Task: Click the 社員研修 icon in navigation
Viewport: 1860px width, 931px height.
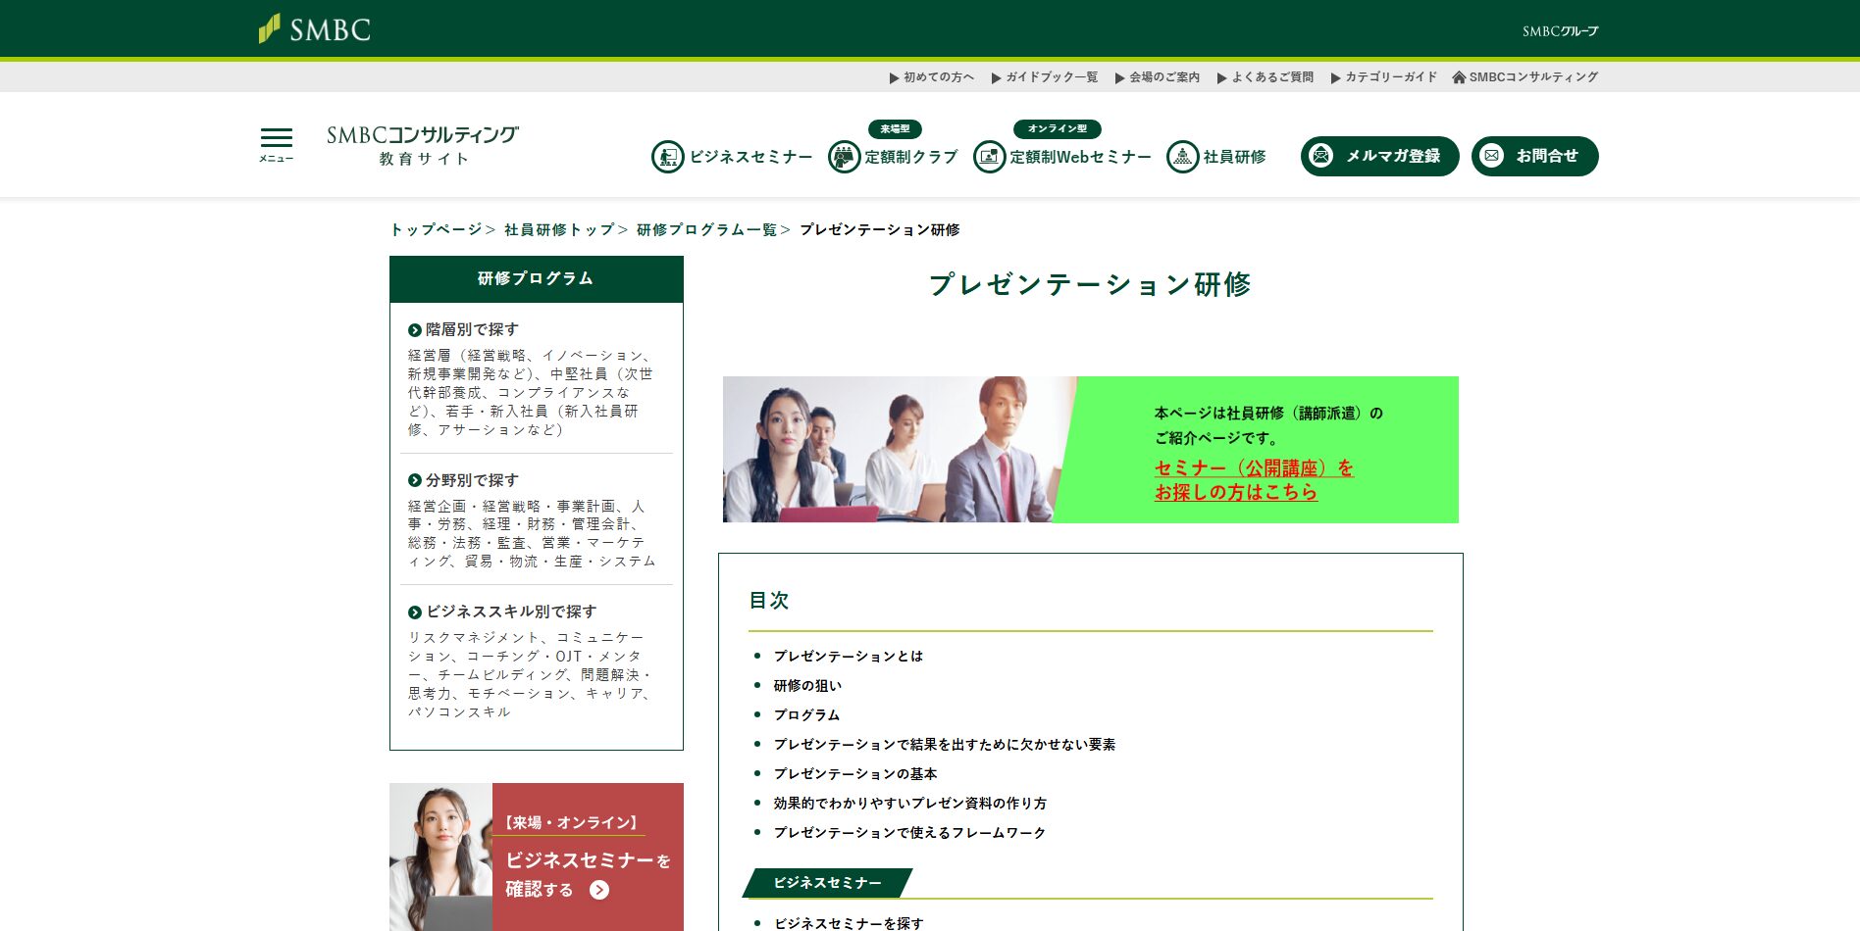Action: pyautogui.click(x=1182, y=157)
